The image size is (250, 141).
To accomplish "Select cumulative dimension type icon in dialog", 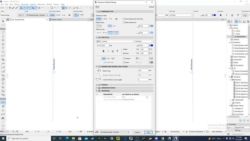I will pos(105,19).
